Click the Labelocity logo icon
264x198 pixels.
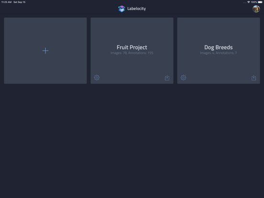pyautogui.click(x=121, y=9)
